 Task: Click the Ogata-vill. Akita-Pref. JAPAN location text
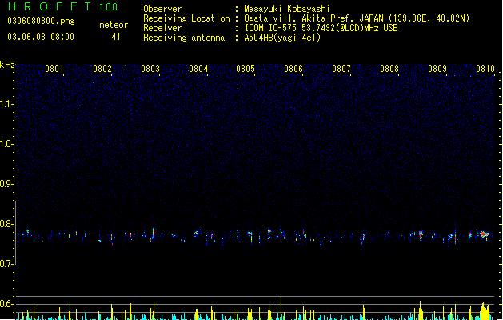click(x=357, y=18)
